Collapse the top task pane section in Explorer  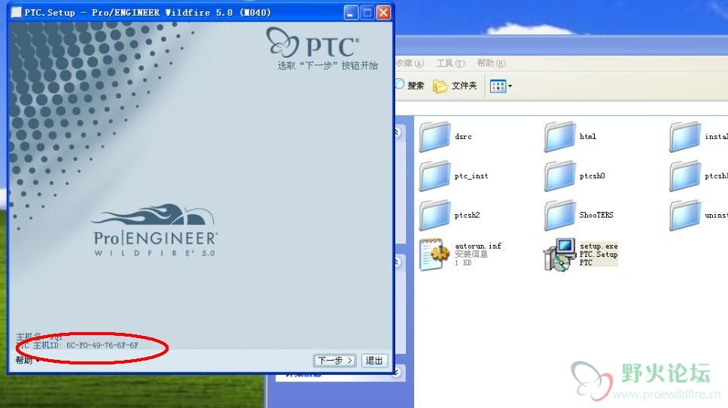click(398, 132)
